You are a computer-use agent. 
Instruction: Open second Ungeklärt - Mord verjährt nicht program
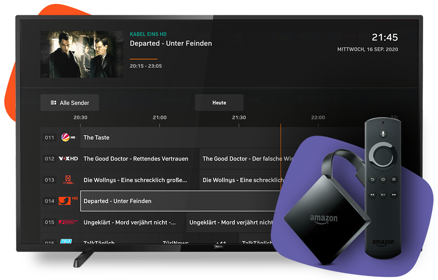tap(230, 223)
